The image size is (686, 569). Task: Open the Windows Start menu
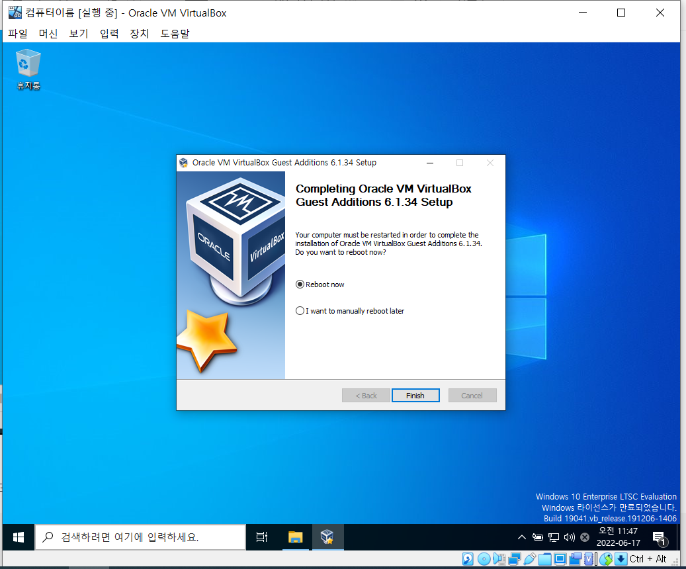18,537
